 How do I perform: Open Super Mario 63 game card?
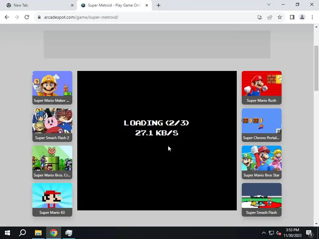(52, 200)
